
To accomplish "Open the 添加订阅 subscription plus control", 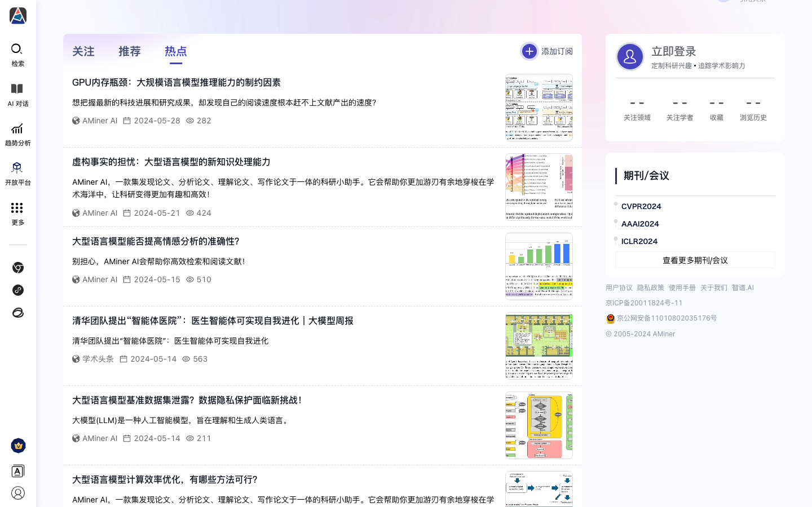I will [529, 51].
